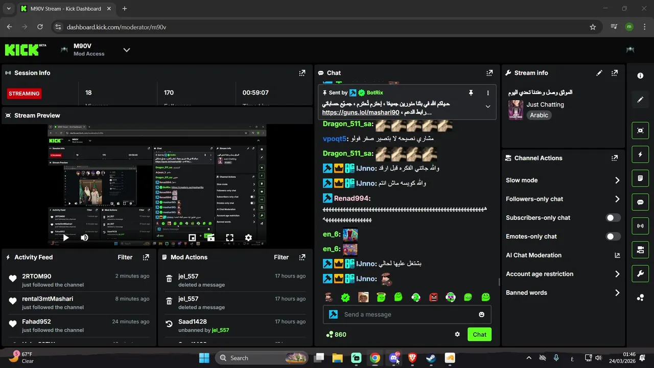Click the Send a message input field

(407, 314)
